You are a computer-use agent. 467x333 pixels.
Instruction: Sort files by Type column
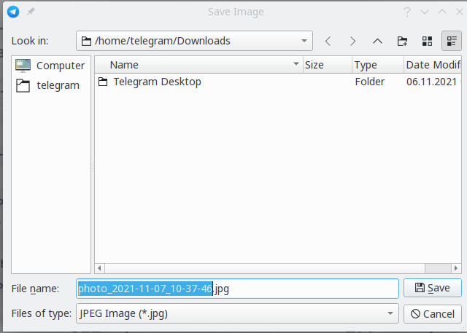tap(378, 65)
